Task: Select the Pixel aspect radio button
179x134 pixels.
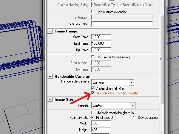Action: [93, 117]
